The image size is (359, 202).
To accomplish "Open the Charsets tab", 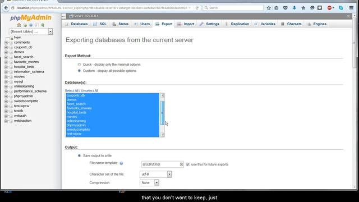I will pyautogui.click(x=292, y=24).
